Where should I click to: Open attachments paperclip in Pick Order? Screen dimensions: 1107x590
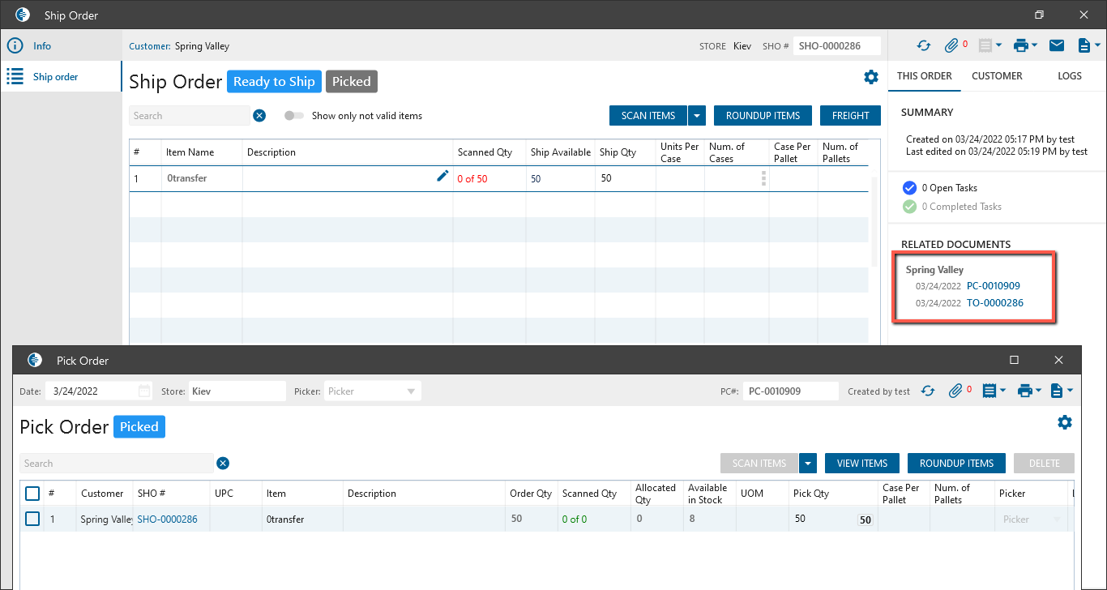pyautogui.click(x=956, y=391)
